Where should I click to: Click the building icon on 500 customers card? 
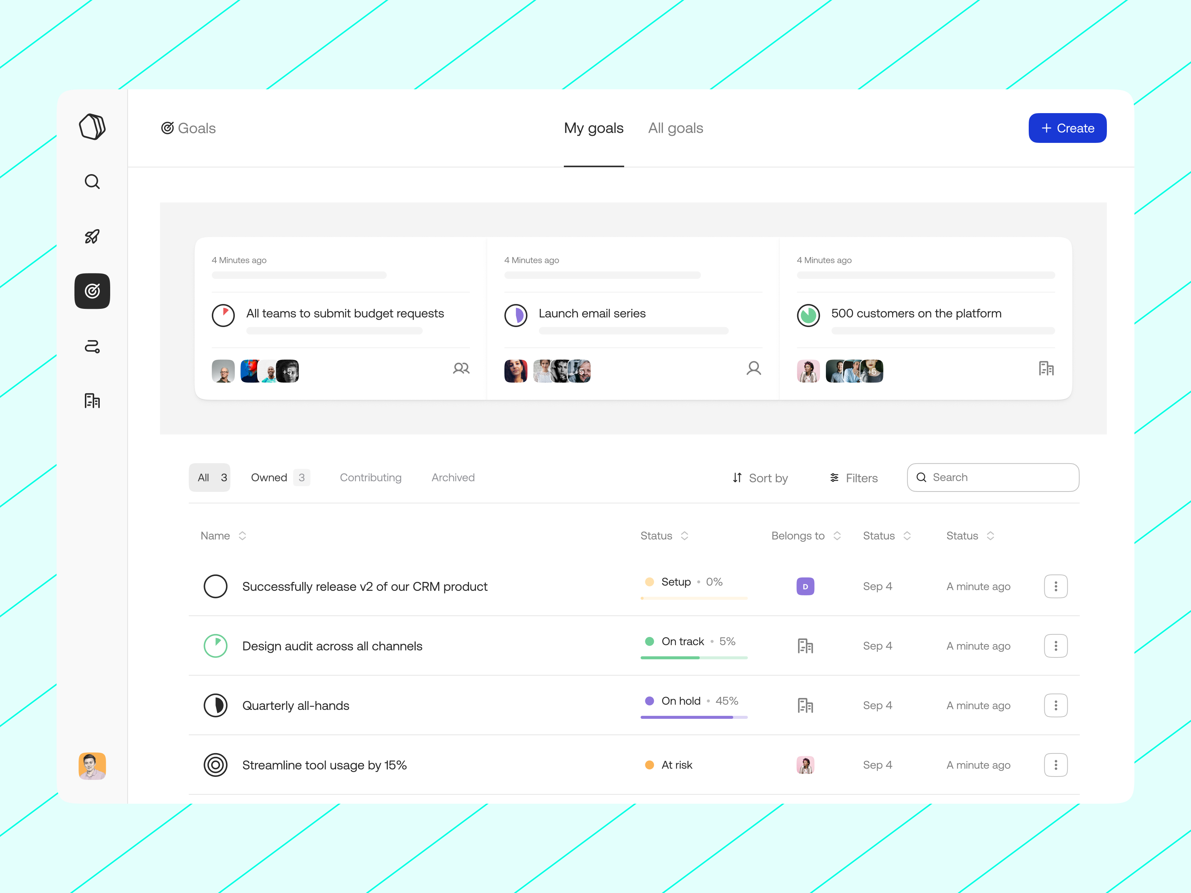pyautogui.click(x=1045, y=369)
